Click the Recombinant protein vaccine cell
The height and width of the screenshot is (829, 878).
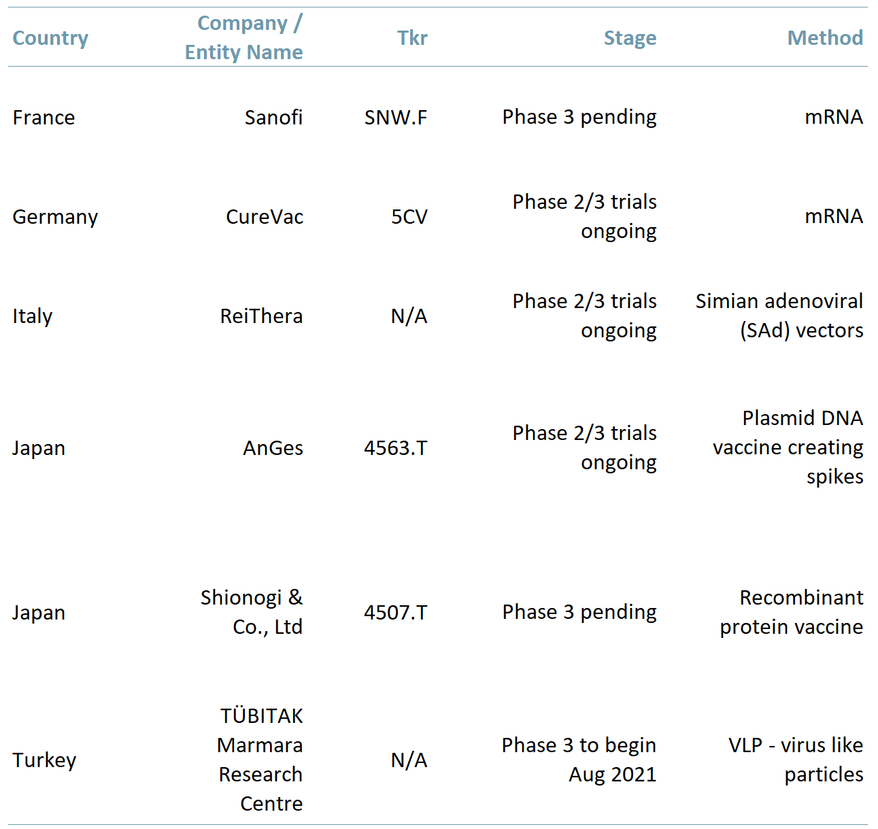[x=792, y=612]
